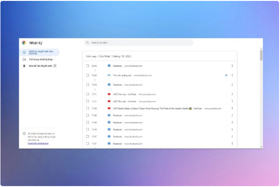Tick the checkbox for Thư viện quảng cáo entry
280x187 pixels.
pos(87,75)
